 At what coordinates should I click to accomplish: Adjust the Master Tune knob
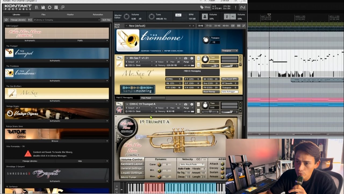coord(152,17)
